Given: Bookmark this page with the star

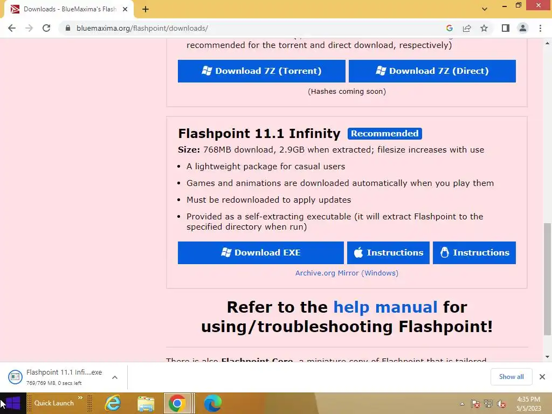Looking at the screenshot, I should coord(484,28).
